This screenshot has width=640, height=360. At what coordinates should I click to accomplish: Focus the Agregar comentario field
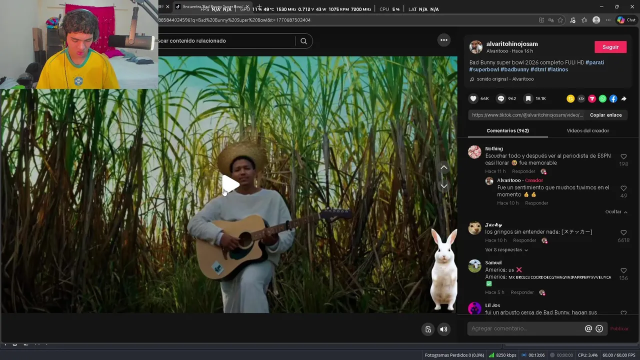(525, 328)
